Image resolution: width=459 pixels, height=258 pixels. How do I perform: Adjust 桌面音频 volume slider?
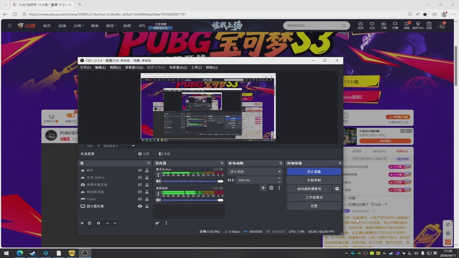click(x=192, y=200)
